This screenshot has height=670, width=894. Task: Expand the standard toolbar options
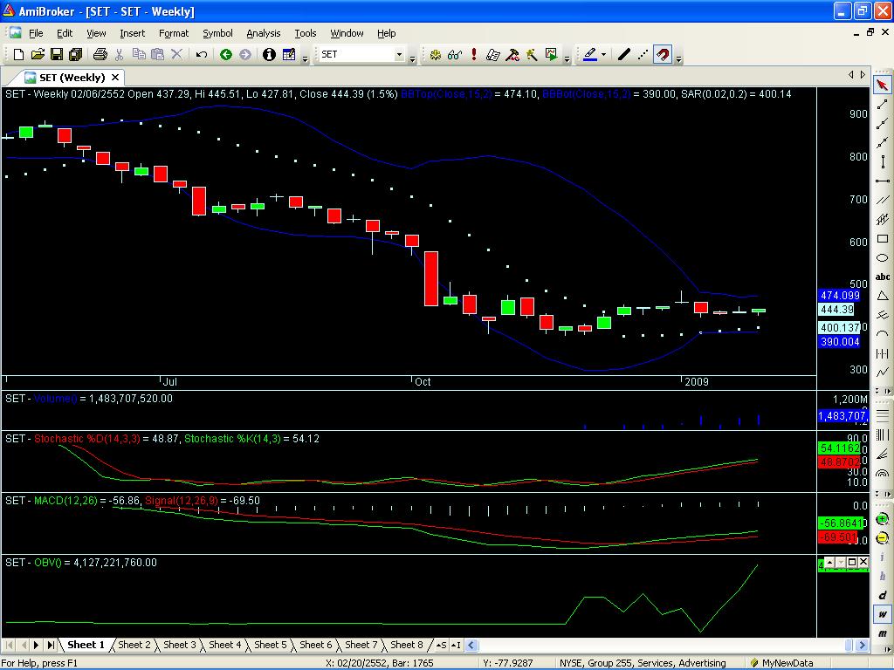[x=305, y=58]
